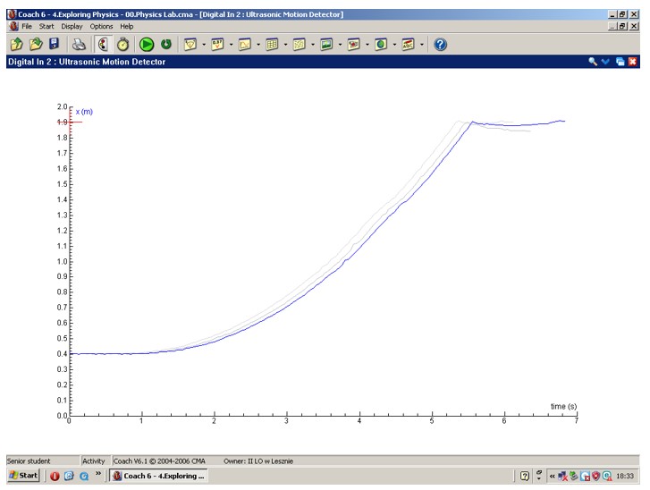Click the magnifier zoom icon in graph title bar
650x490 pixels.
coord(592,62)
